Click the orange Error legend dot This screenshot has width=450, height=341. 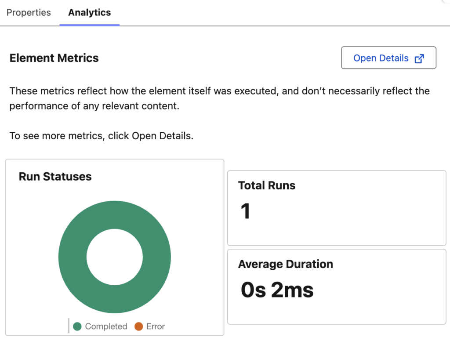tap(139, 326)
